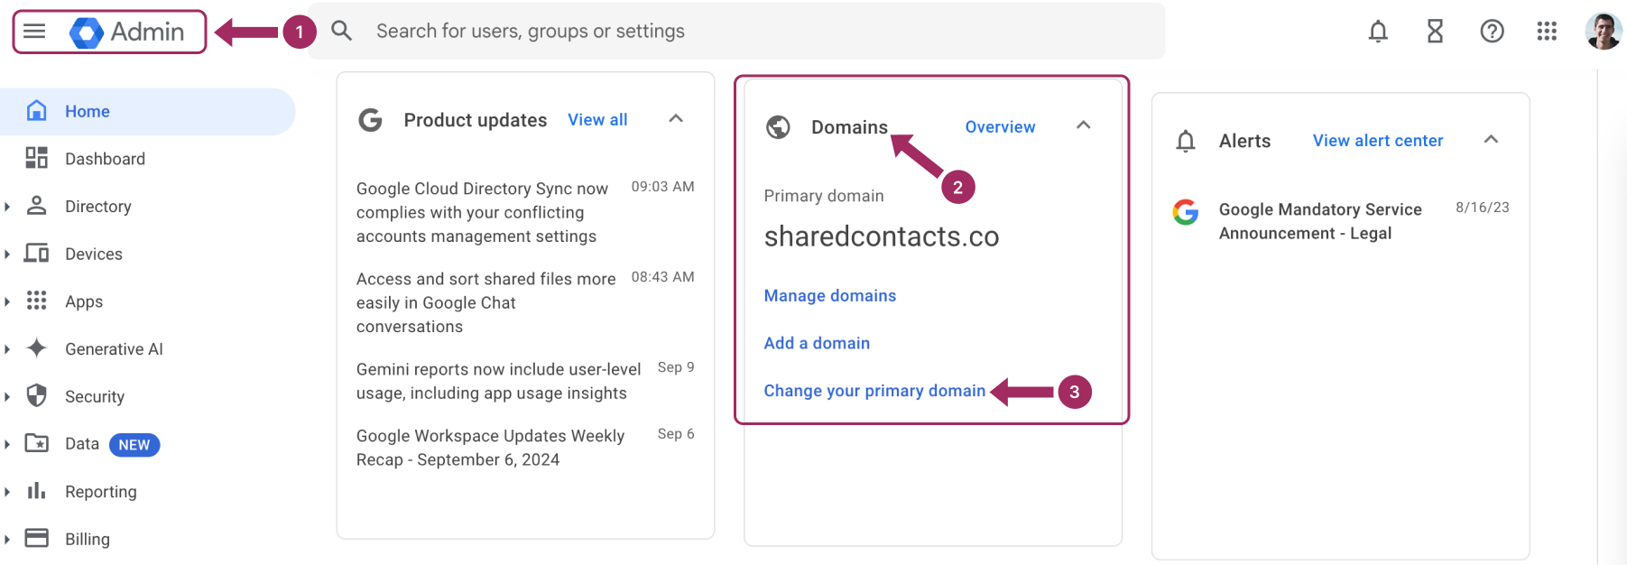Image resolution: width=1627 pixels, height=565 pixels.
Task: Click the Home house icon
Action: pos(36,111)
